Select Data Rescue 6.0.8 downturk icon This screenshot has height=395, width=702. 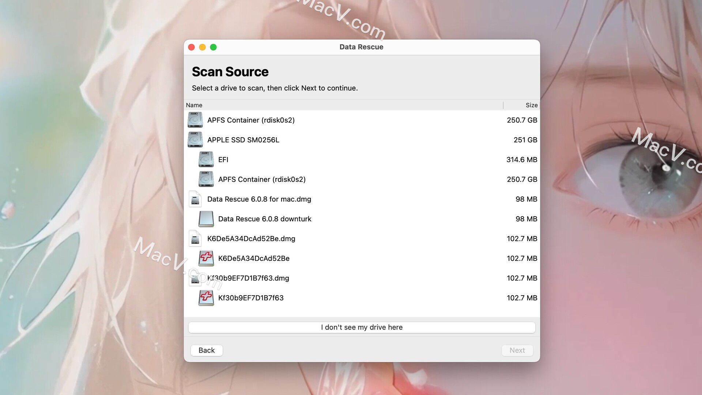click(206, 218)
